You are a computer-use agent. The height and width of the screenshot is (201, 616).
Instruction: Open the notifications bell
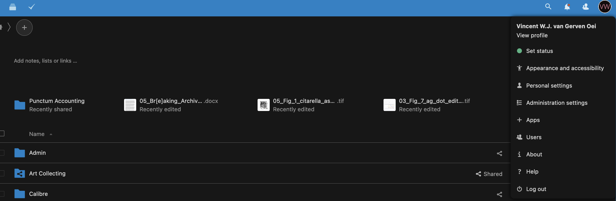coord(567,7)
